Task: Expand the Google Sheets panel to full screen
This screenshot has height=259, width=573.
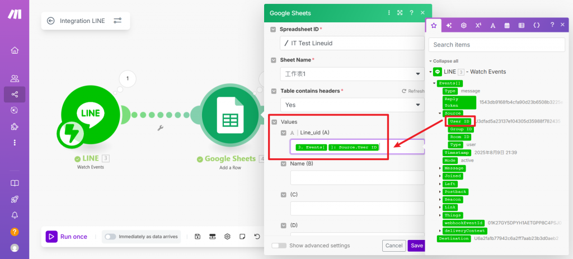Action: (400, 13)
